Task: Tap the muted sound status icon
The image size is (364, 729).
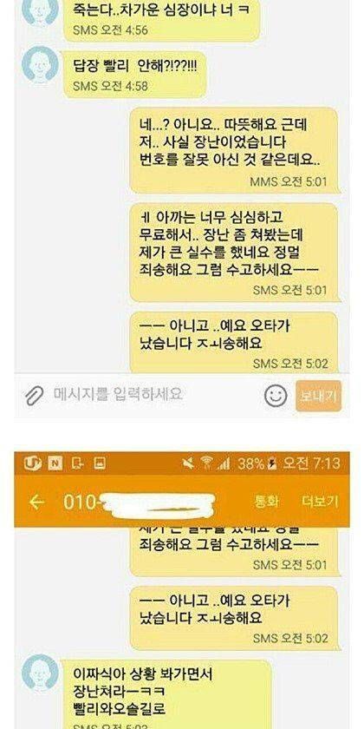Action: pos(188,463)
